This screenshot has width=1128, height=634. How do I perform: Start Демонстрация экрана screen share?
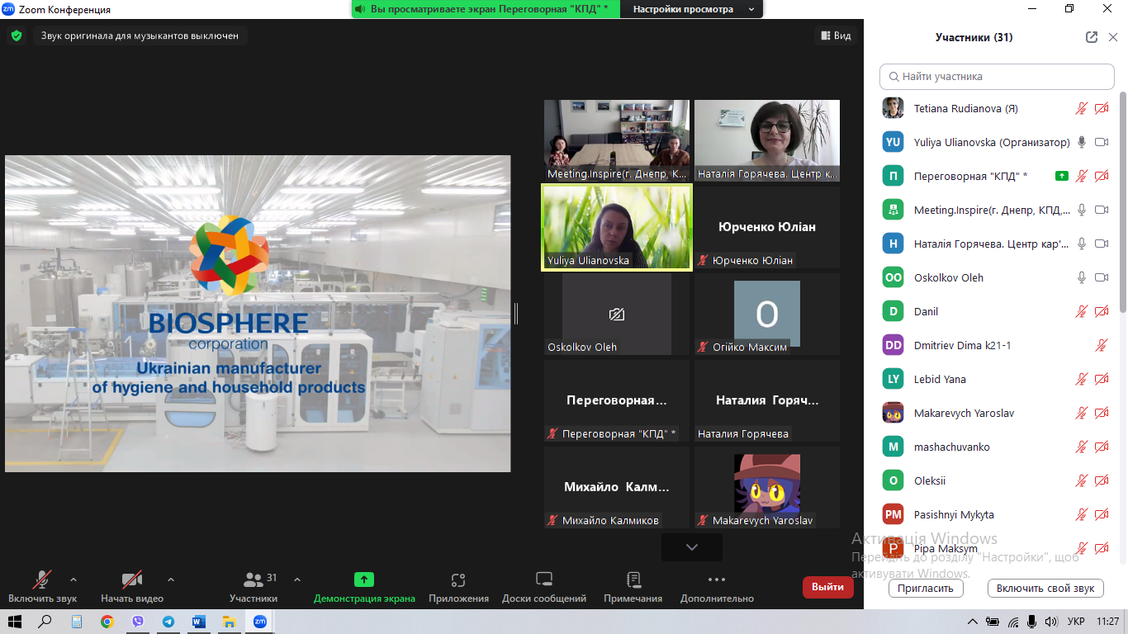(364, 587)
